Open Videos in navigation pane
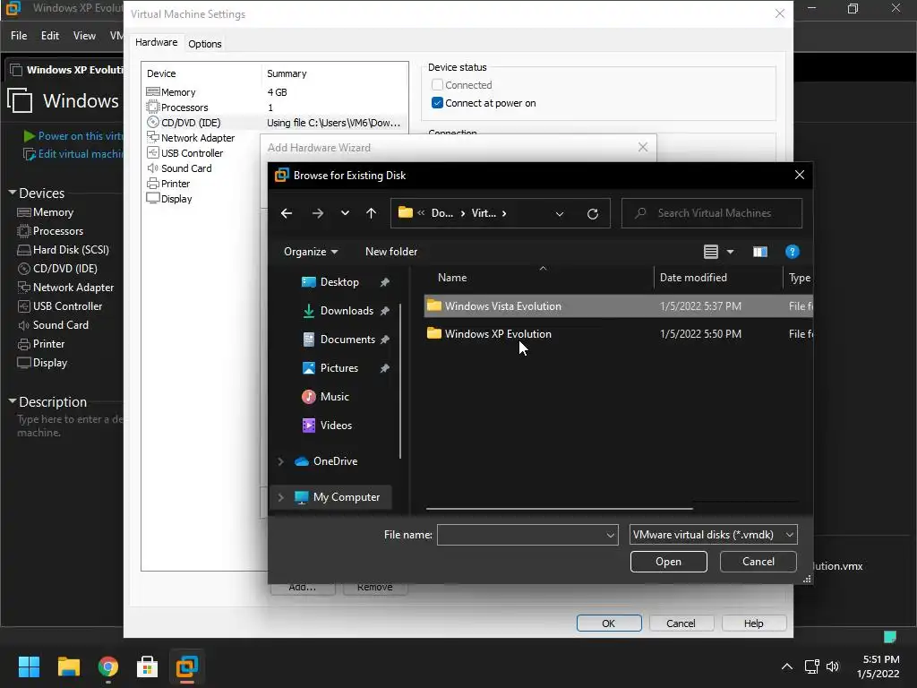 click(336, 426)
